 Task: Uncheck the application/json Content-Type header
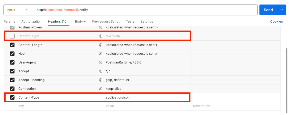pyautogui.click(x=12, y=97)
